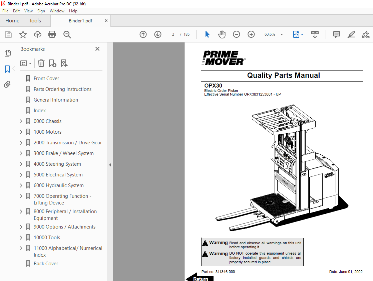Image resolution: width=373 pixels, height=281 pixels.
Task: Click the page number field
Action: (173, 34)
